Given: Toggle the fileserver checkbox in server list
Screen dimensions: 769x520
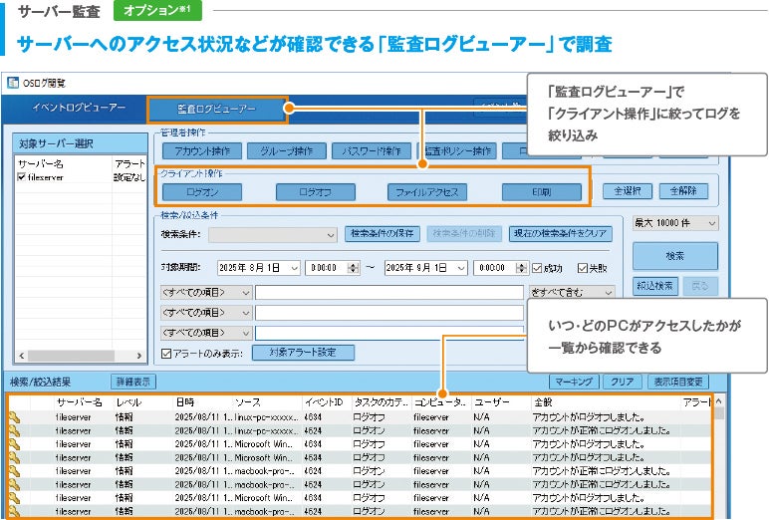Looking at the screenshot, I should click(x=22, y=177).
